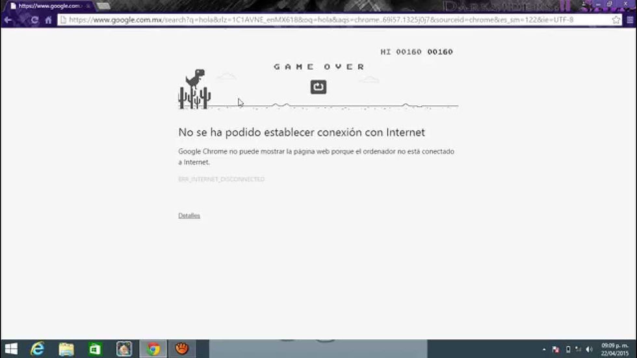Open the volume speaker tray icon
The width and height of the screenshot is (637, 358).
590,349
